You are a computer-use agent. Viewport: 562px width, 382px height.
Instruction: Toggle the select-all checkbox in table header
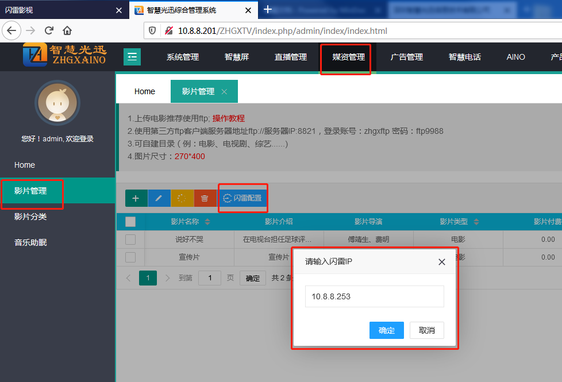coord(130,222)
